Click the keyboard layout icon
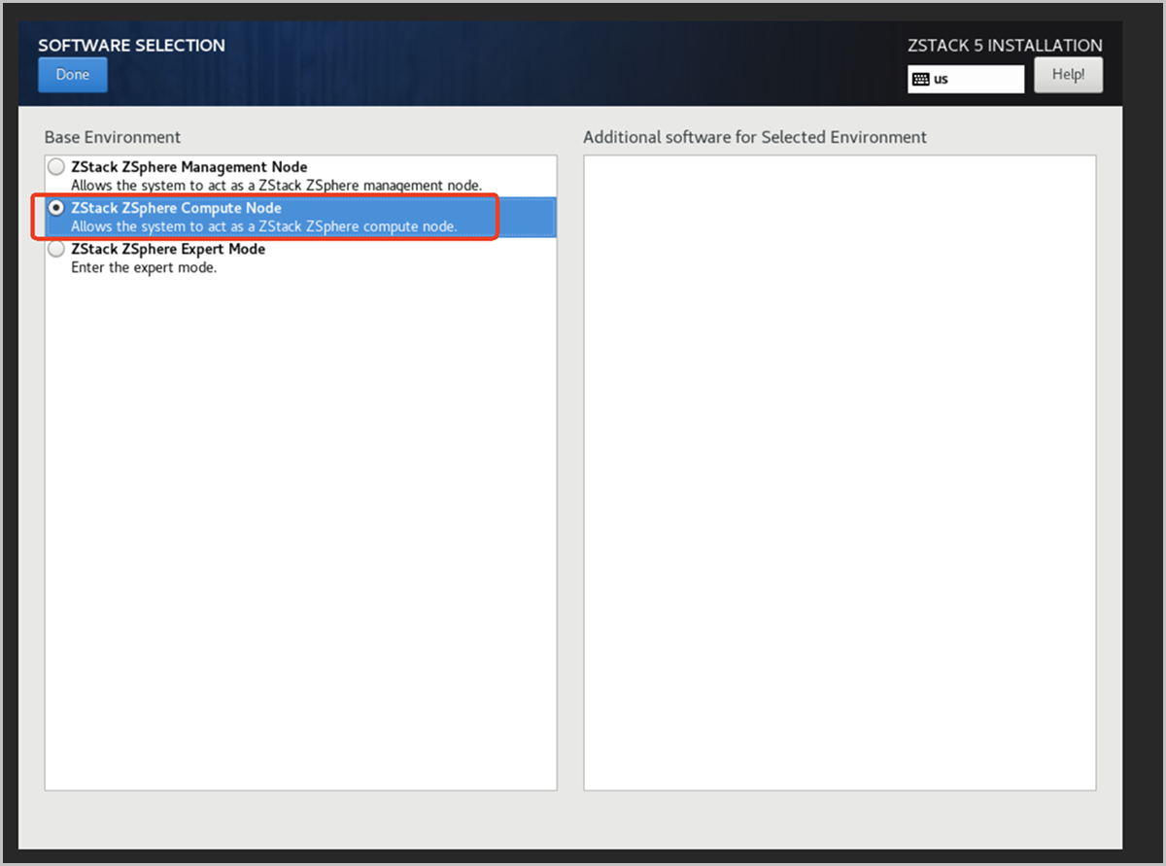Viewport: 1166px width, 866px height. pyautogui.click(x=921, y=80)
